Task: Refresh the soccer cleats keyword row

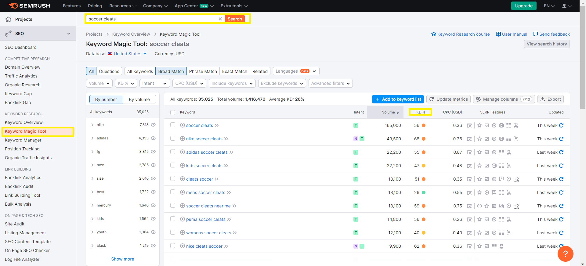Action: point(561,125)
